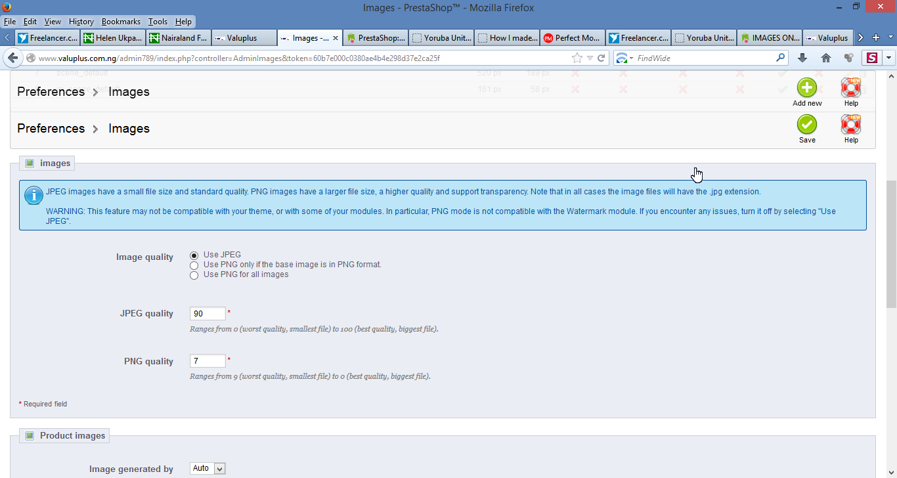The height and width of the screenshot is (478, 897).
Task: Click the vertical page scrollbar thumb
Action: (x=891, y=244)
